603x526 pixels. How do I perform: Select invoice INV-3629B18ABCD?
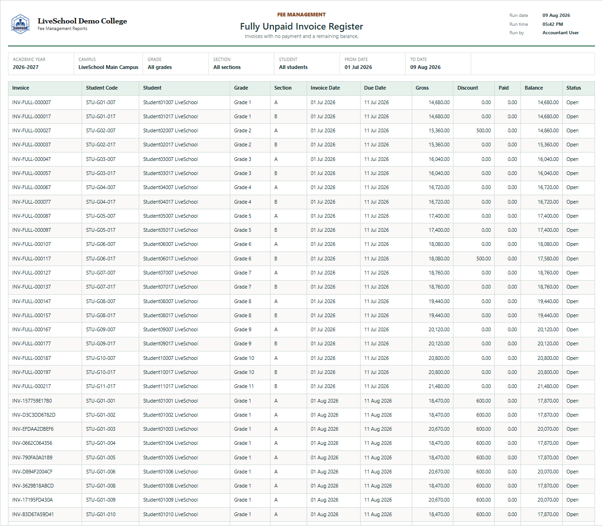pyautogui.click(x=33, y=486)
